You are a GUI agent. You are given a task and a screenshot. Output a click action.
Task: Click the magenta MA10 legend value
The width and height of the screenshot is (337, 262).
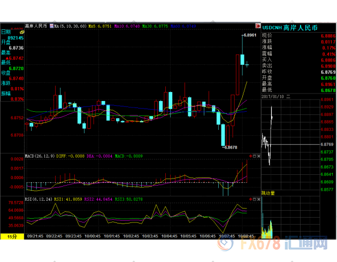pyautogui.click(x=127, y=26)
